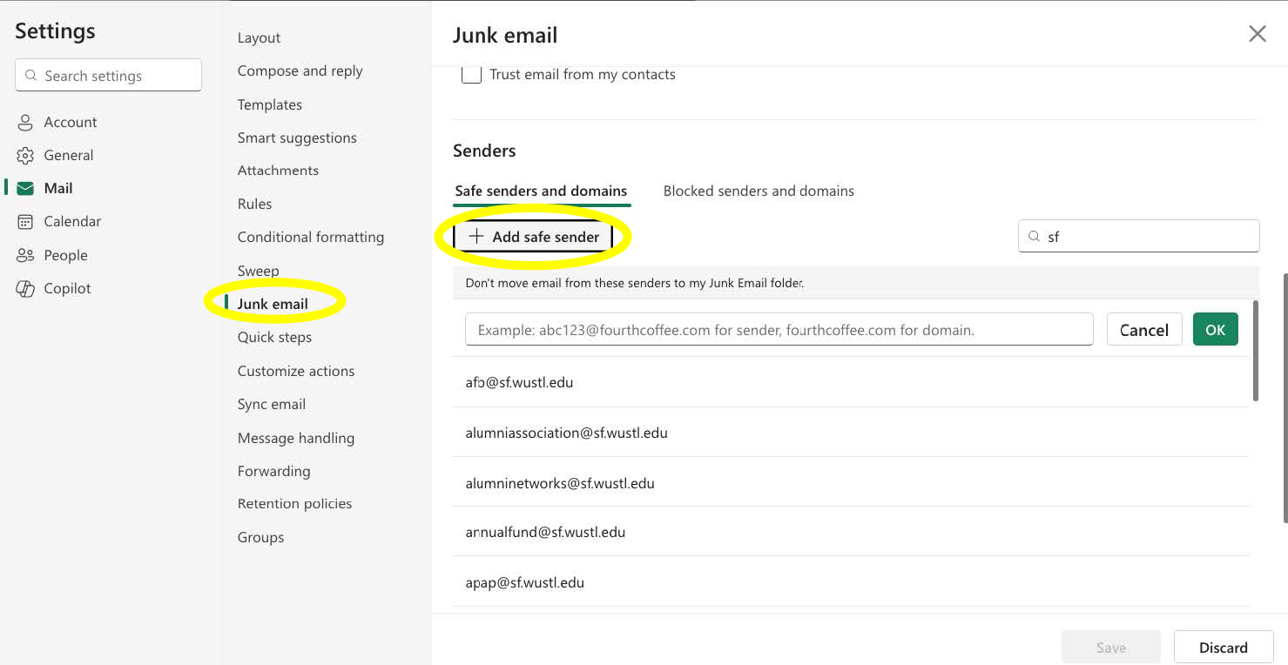The width and height of the screenshot is (1288, 665).
Task: Open the Forwarding settings page
Action: 273,471
